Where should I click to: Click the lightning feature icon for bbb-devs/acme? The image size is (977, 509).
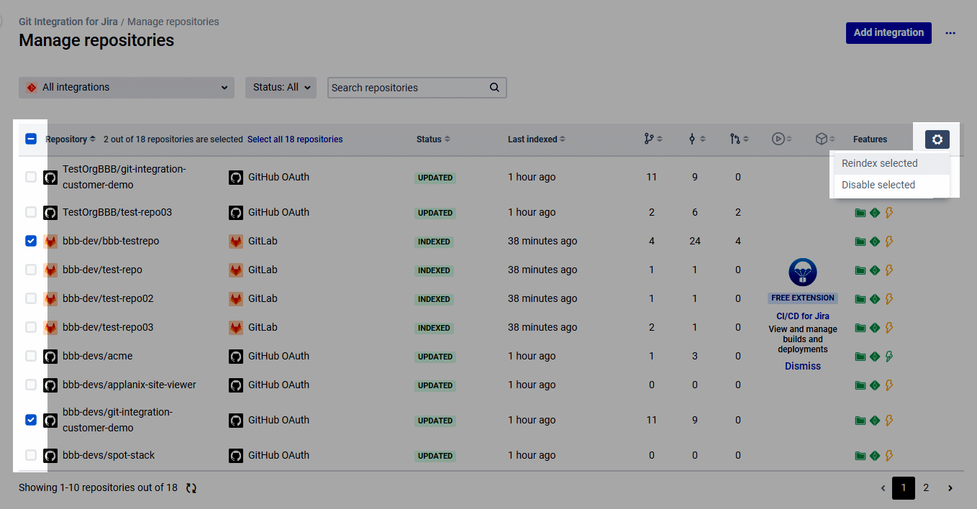click(x=889, y=356)
